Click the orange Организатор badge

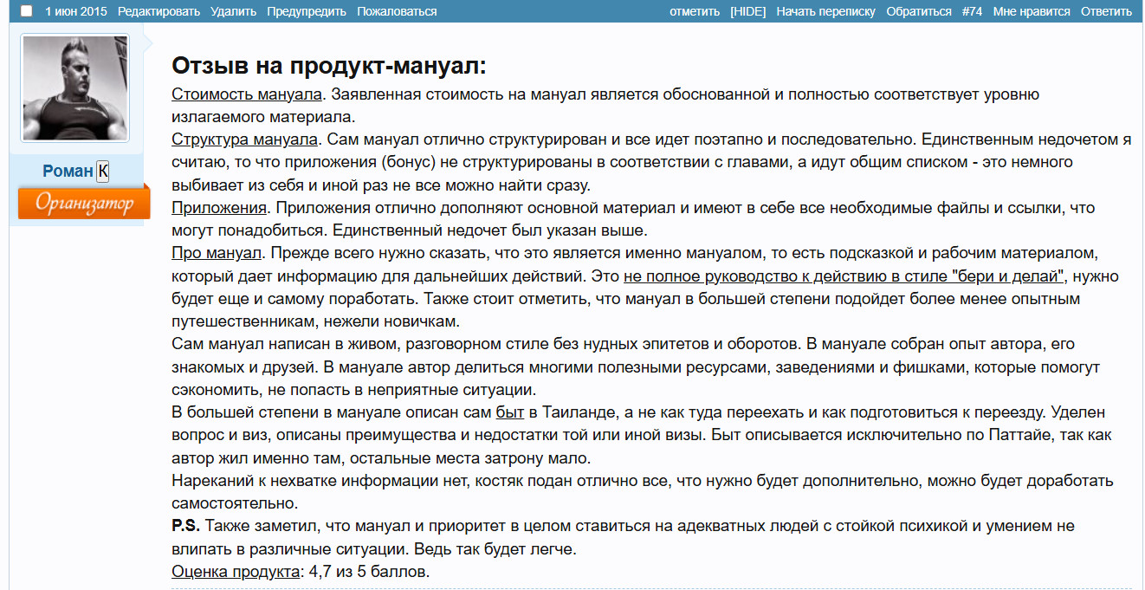[x=84, y=203]
